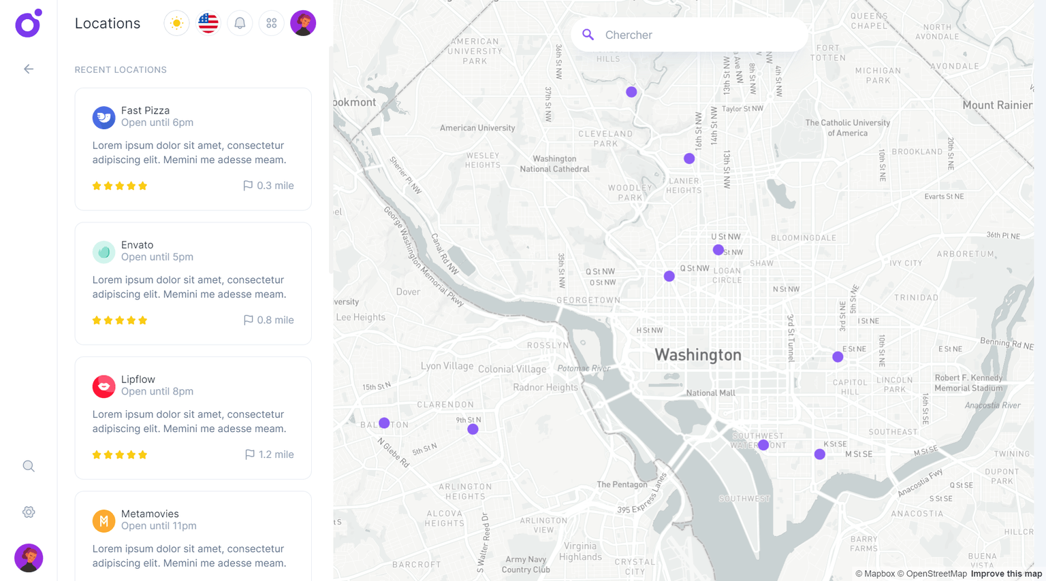This screenshot has width=1046, height=581.
Task: Click the map marker near Capitol Hill
Action: pos(838,356)
